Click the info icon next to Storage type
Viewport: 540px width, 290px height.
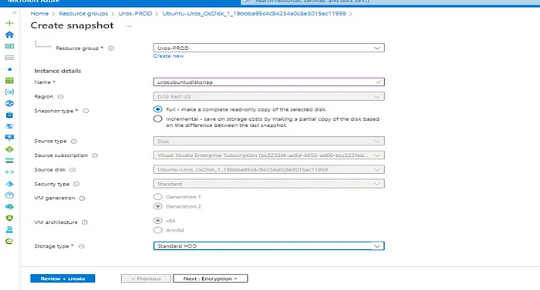[x=82, y=246]
